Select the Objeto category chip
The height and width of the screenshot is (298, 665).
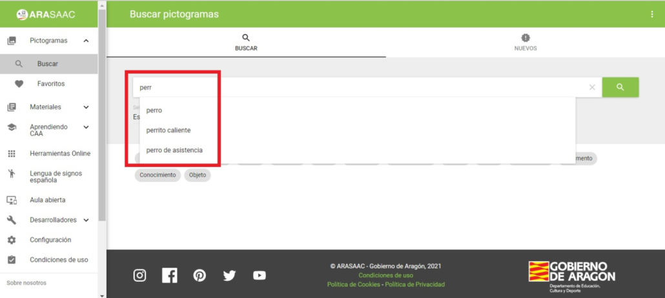[x=197, y=175]
